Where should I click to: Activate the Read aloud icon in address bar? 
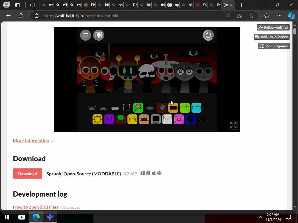228,16
